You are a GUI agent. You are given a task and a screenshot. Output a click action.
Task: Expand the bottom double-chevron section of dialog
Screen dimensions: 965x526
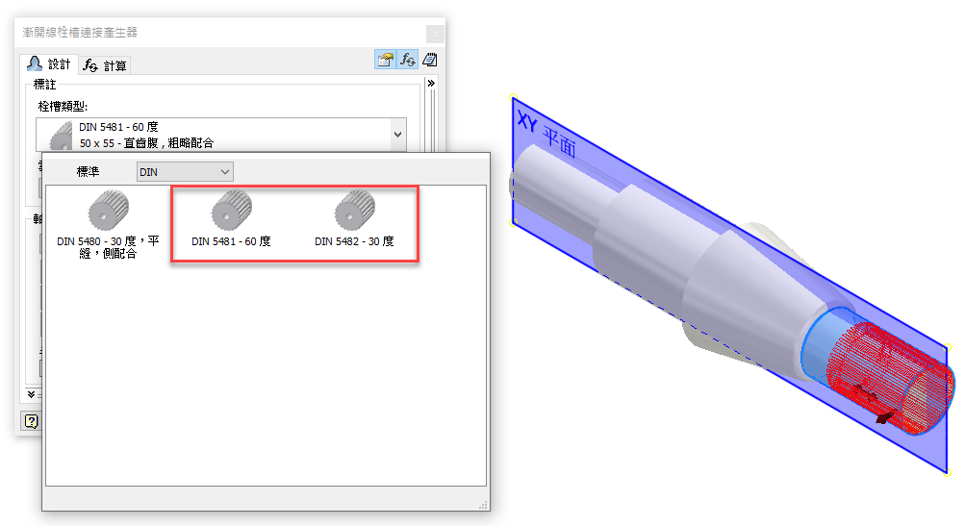[x=32, y=393]
